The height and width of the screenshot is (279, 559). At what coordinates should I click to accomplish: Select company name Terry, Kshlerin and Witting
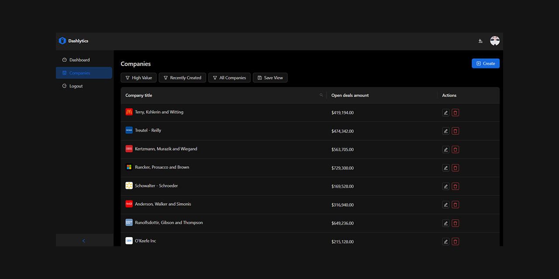pos(159,112)
